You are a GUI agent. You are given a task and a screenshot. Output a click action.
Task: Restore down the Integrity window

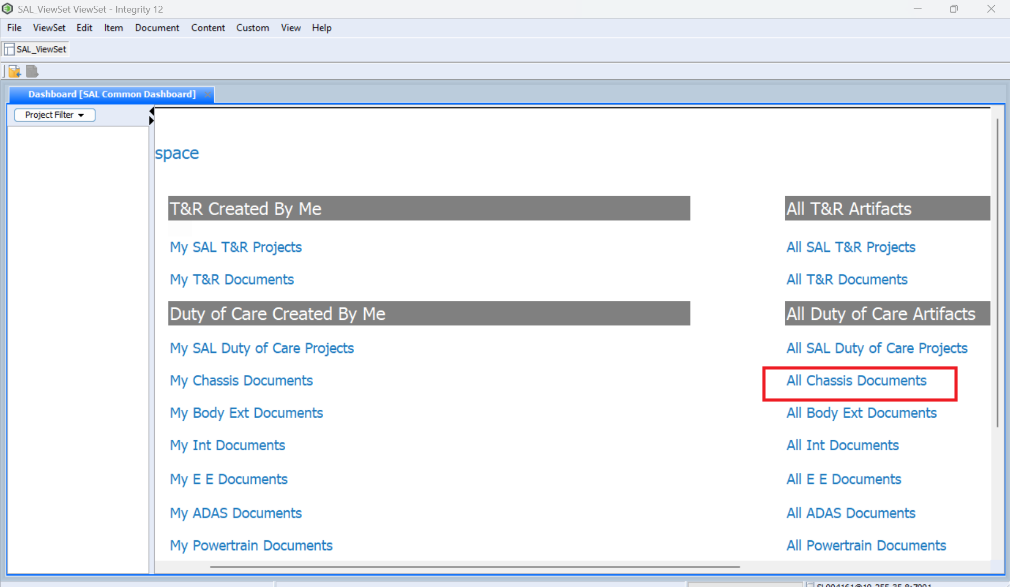(x=954, y=9)
